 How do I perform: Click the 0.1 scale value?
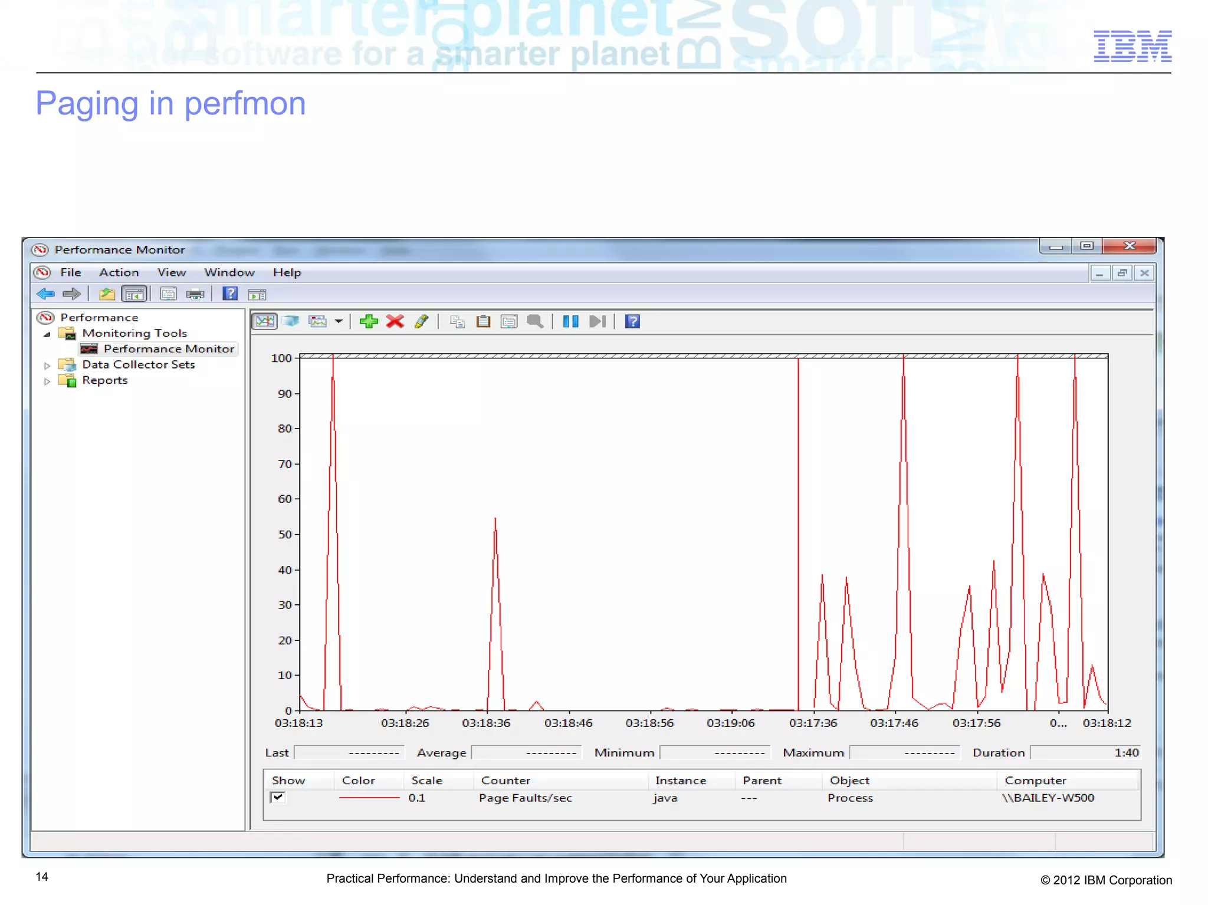416,798
